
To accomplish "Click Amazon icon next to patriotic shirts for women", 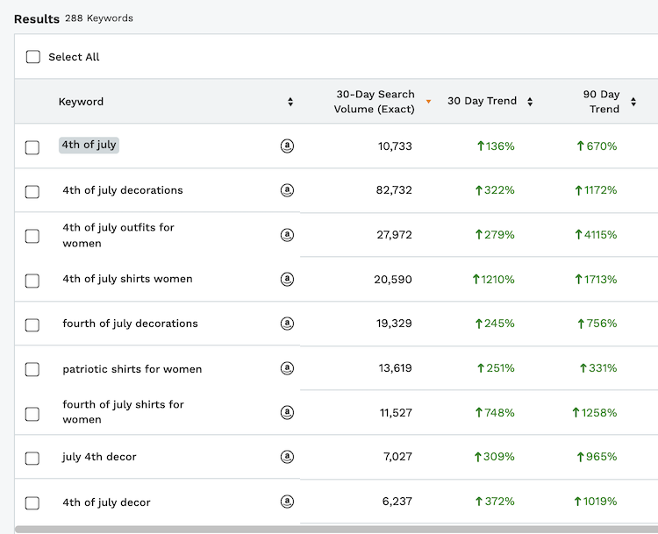I will click(287, 368).
